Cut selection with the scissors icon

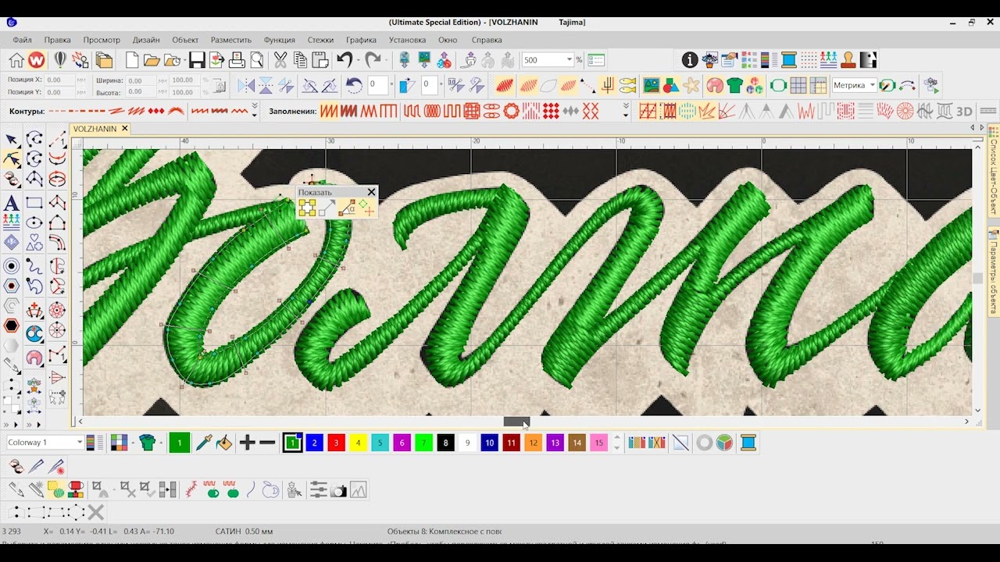(280, 60)
